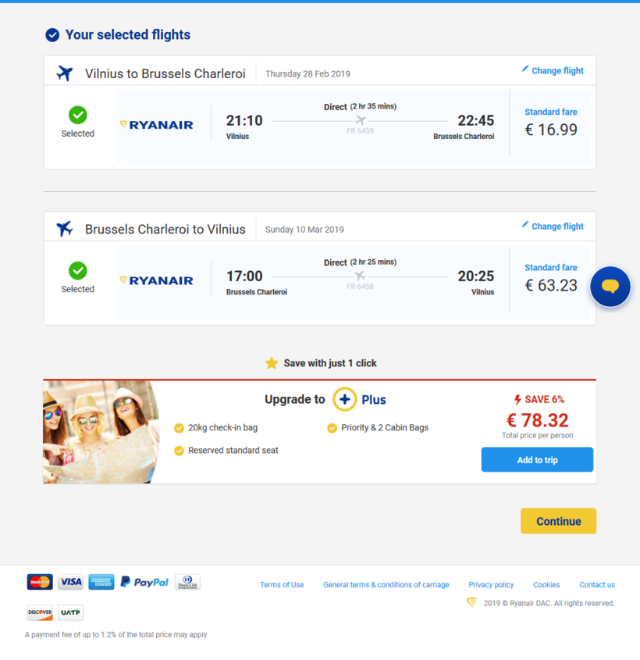Screen dimensions: 640x660
Task: Click the yellow chat bubble icon
Action: 610,287
